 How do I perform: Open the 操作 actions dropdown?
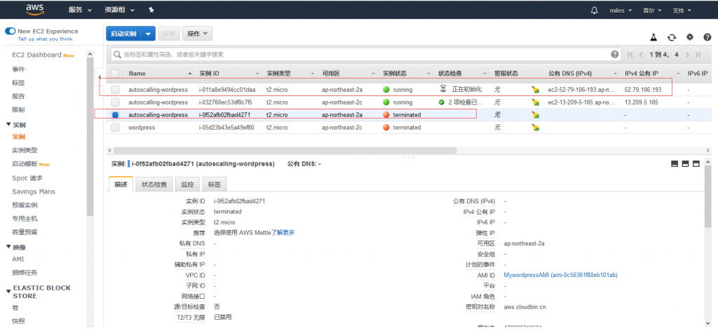[197, 34]
